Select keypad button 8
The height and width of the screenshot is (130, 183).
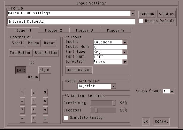(34, 110)
